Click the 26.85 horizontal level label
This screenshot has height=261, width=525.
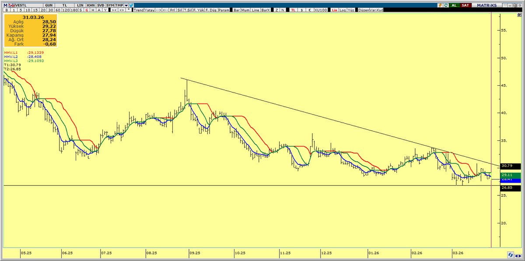510,188
